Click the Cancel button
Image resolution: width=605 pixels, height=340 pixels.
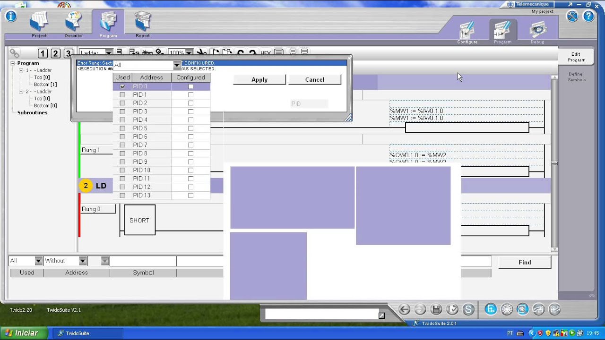click(x=315, y=79)
